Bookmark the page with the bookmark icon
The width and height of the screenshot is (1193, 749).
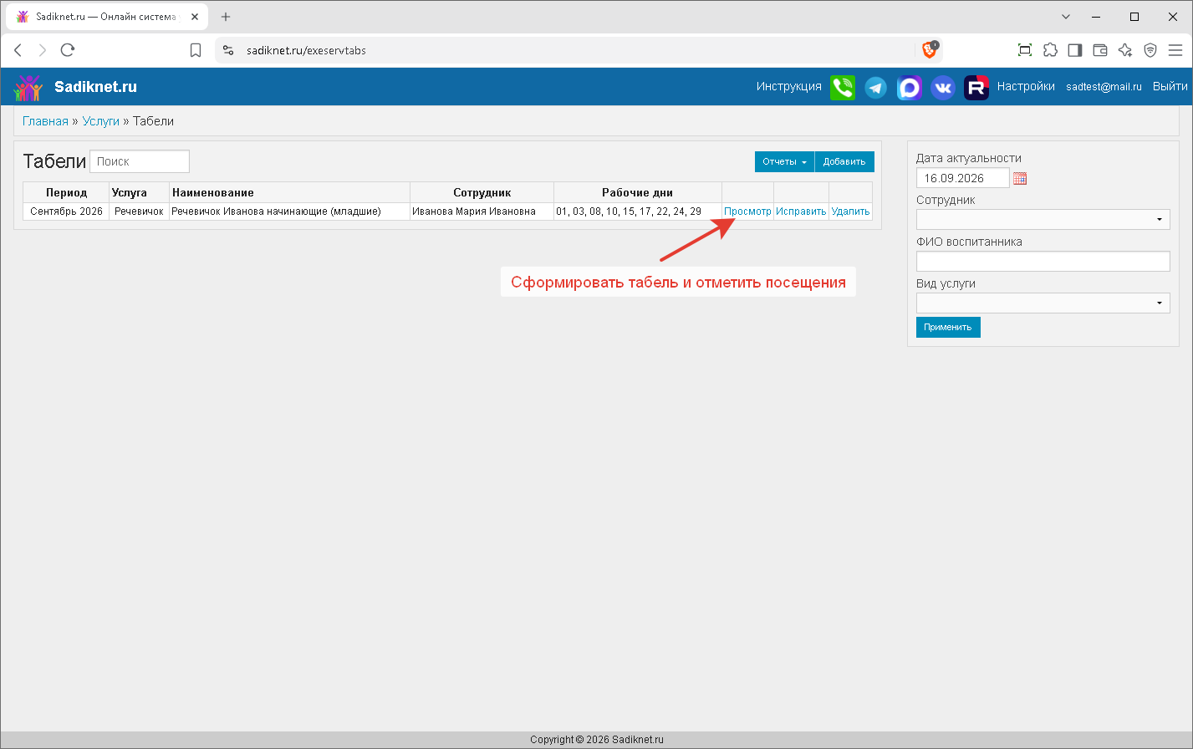click(x=196, y=50)
